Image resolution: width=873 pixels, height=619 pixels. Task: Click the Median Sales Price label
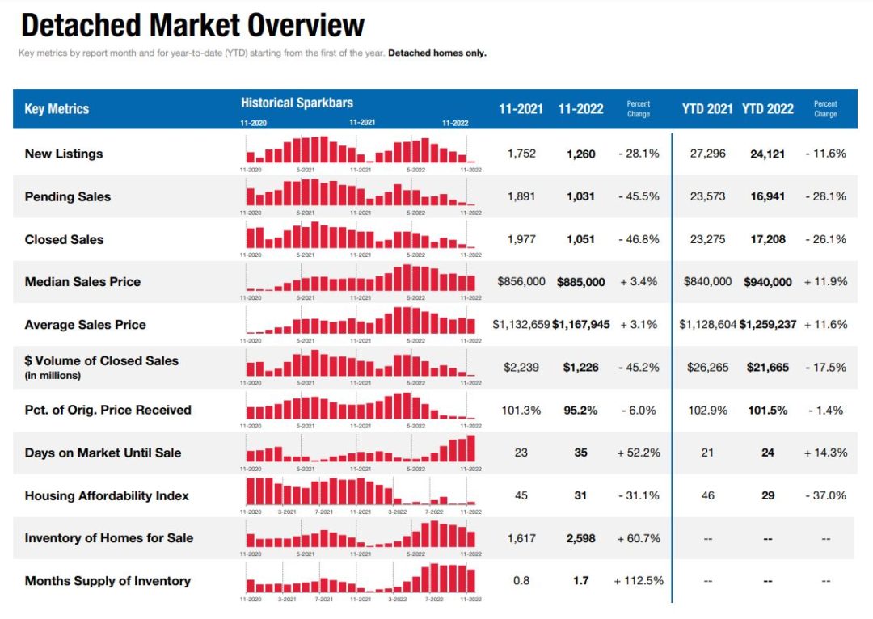click(x=82, y=282)
